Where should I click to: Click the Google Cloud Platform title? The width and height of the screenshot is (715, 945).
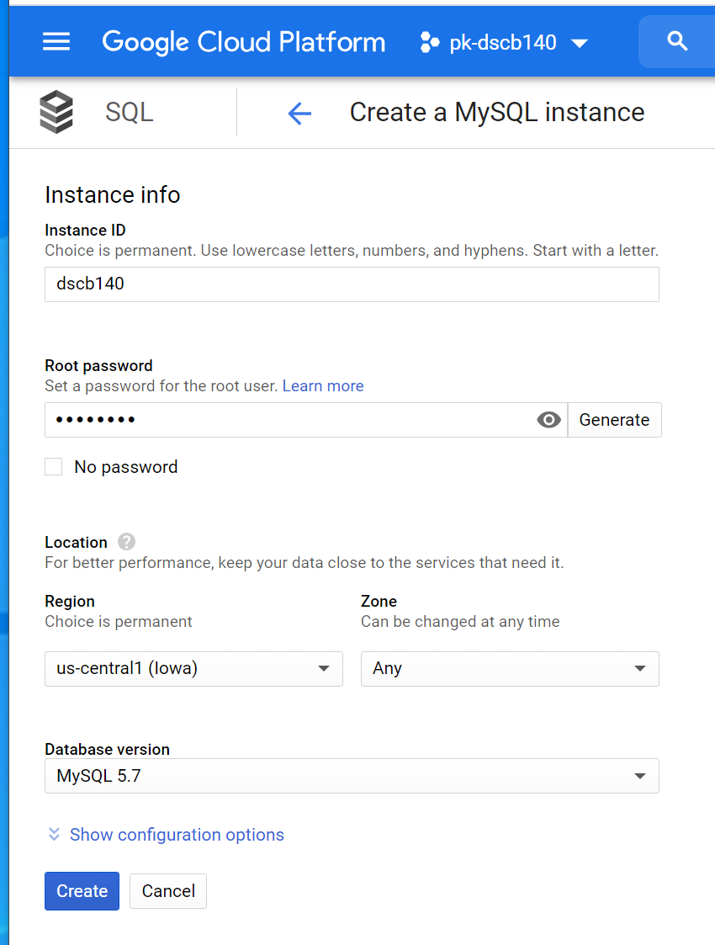pyautogui.click(x=244, y=42)
